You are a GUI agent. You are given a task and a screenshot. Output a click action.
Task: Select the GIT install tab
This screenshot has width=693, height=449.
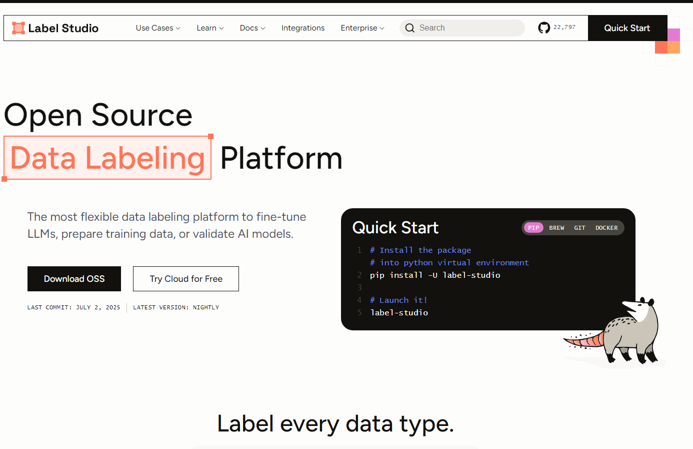point(579,228)
